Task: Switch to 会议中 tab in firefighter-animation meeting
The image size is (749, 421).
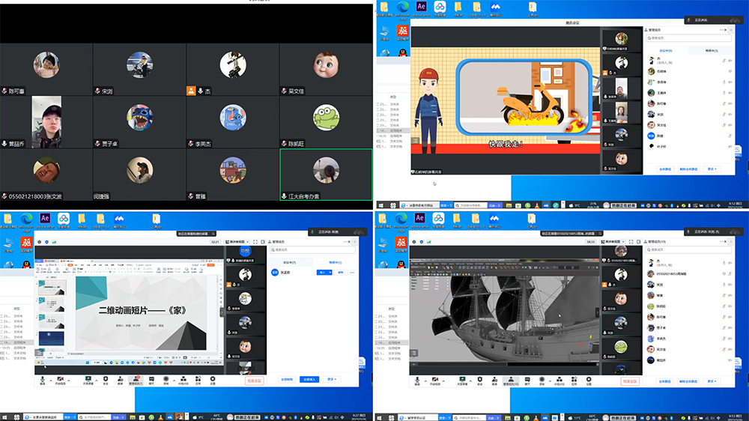Action: point(665,50)
